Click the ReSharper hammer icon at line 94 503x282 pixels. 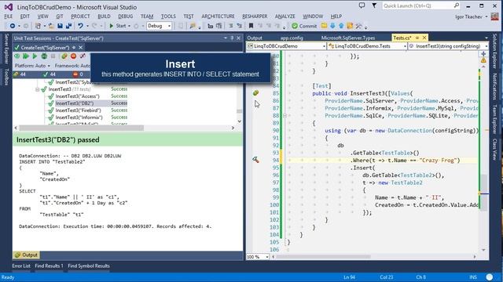(x=255, y=160)
